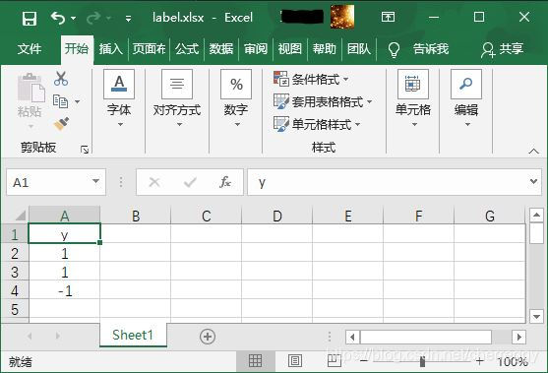Image resolution: width=548 pixels, height=373 pixels.
Task: Click the horizontal scrollbar left arrow
Action: click(x=352, y=337)
